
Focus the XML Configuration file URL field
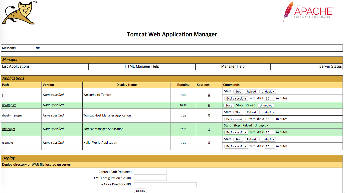tap(150, 178)
